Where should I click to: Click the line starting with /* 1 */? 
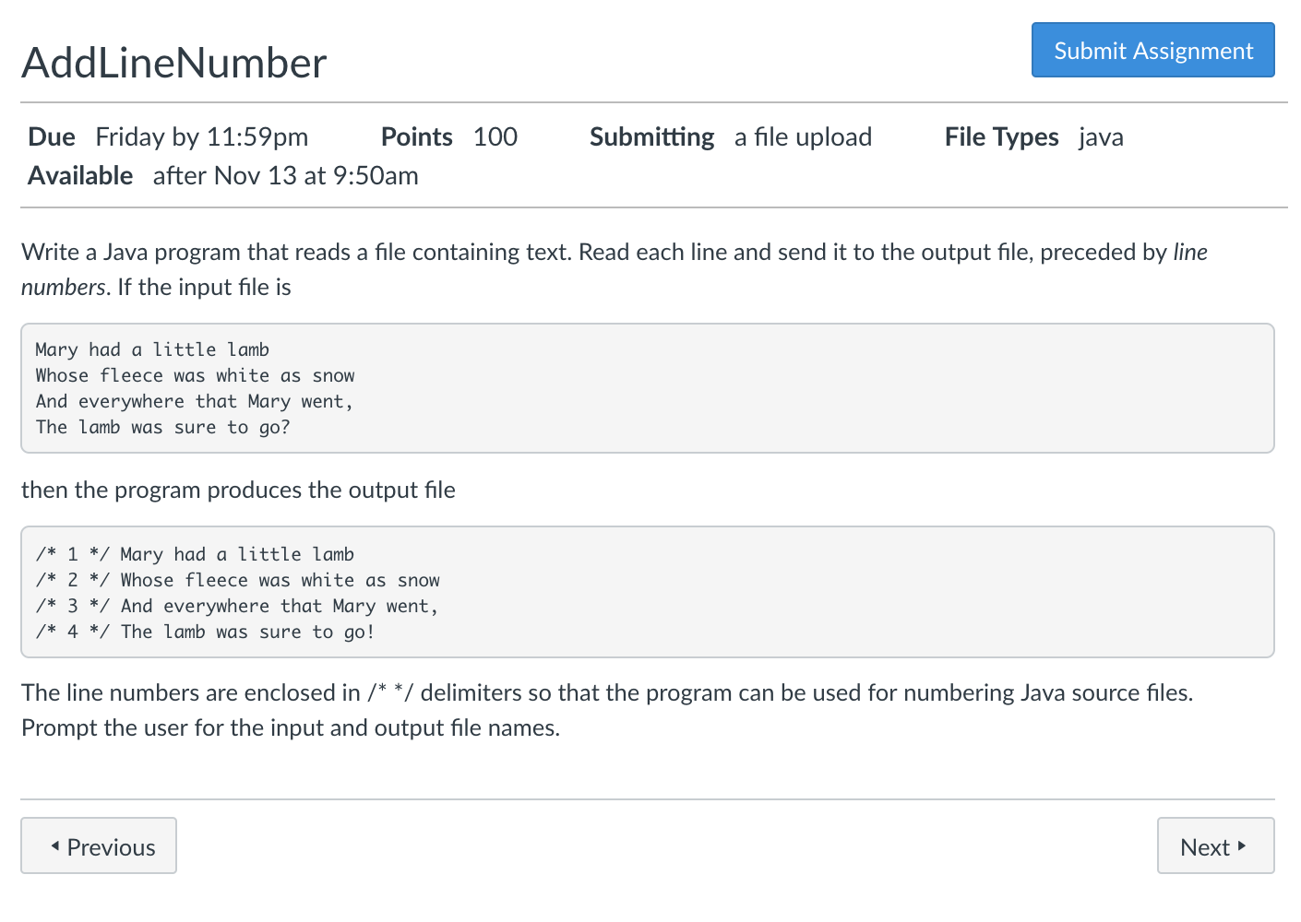tap(195, 554)
